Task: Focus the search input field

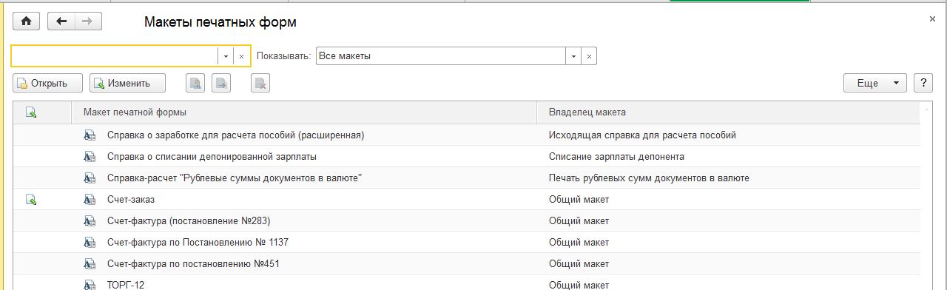Action: 115,56
